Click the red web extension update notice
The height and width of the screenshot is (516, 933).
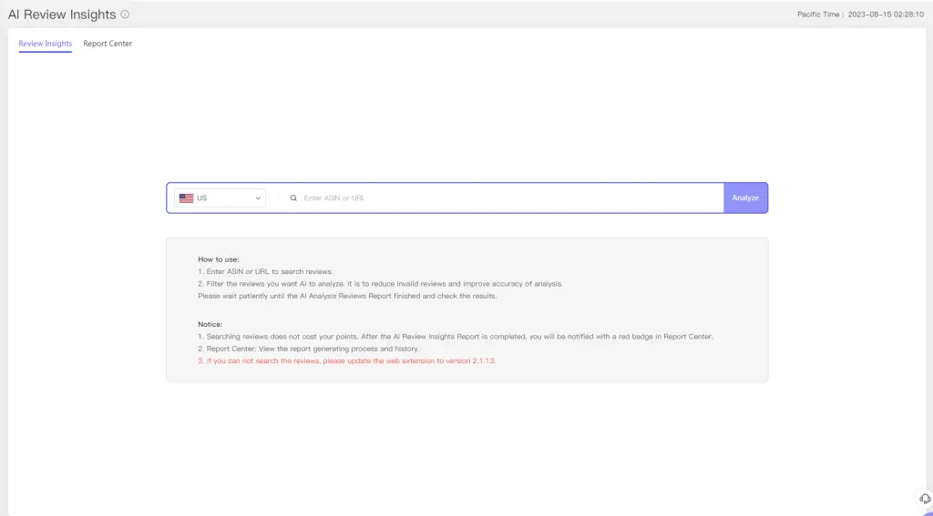point(347,360)
